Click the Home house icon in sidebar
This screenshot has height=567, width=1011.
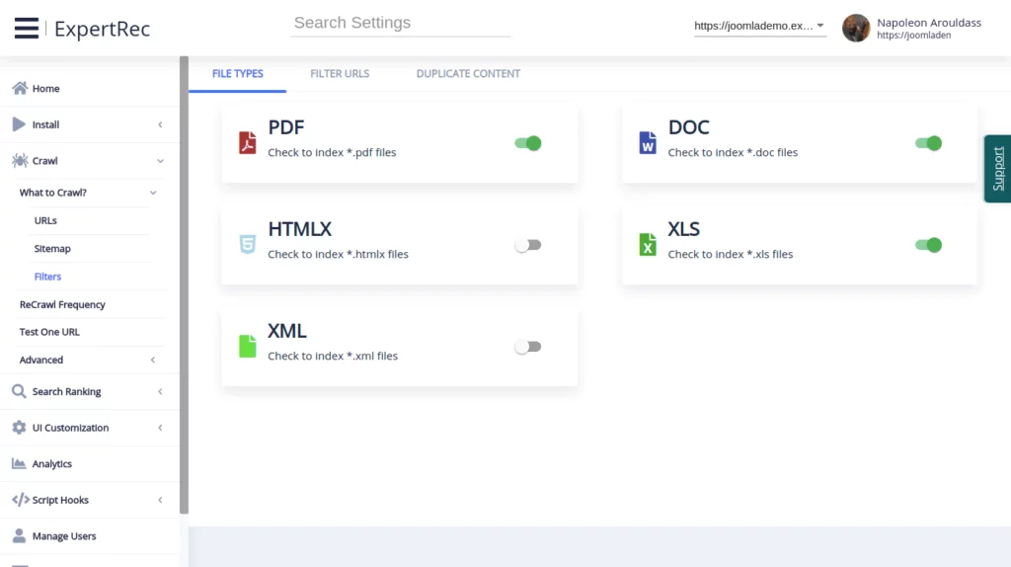pos(19,88)
